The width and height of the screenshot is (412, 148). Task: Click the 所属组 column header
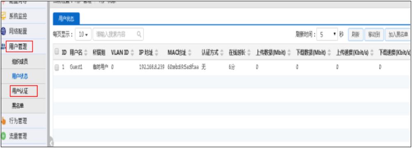coord(99,53)
